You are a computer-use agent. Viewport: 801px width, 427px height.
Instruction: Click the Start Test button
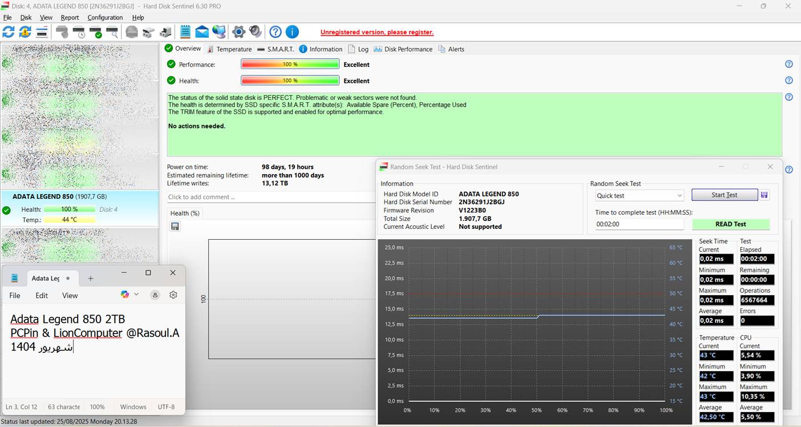click(725, 195)
